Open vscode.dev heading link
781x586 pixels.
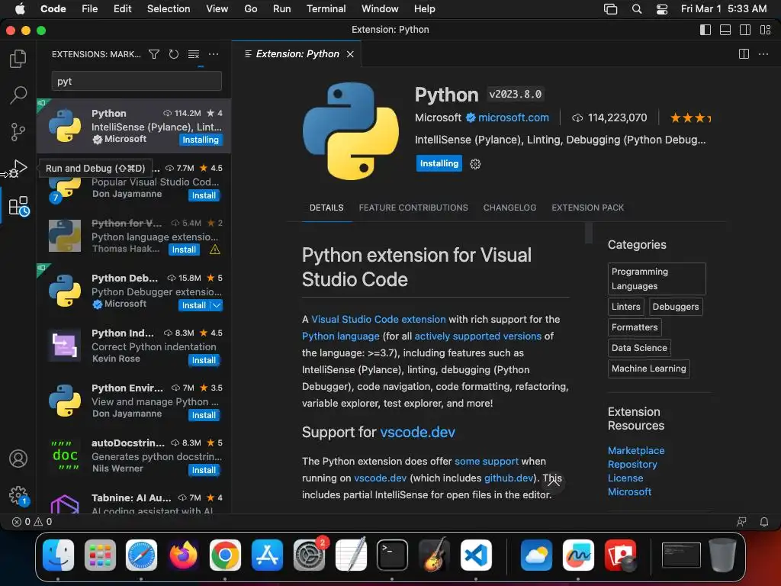pyautogui.click(x=417, y=432)
